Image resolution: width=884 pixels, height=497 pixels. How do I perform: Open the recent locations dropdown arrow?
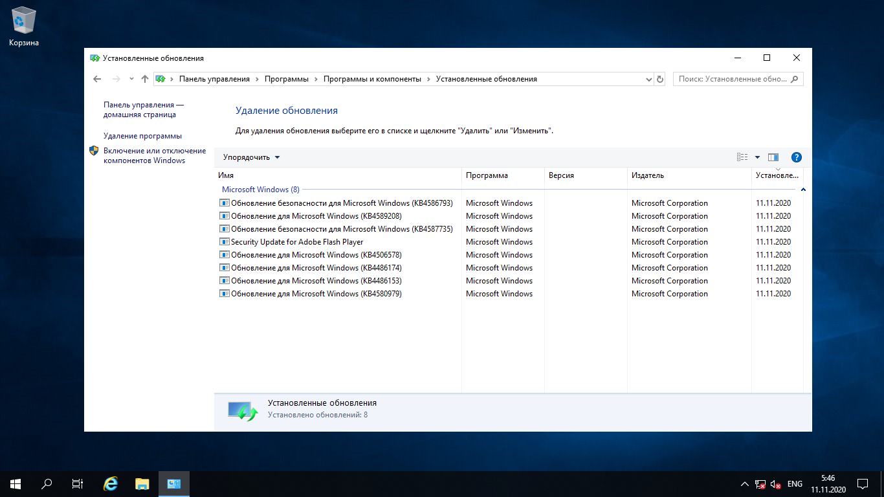click(x=131, y=79)
